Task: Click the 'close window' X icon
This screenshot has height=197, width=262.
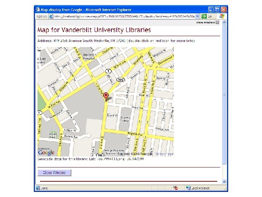Action: 217,22
